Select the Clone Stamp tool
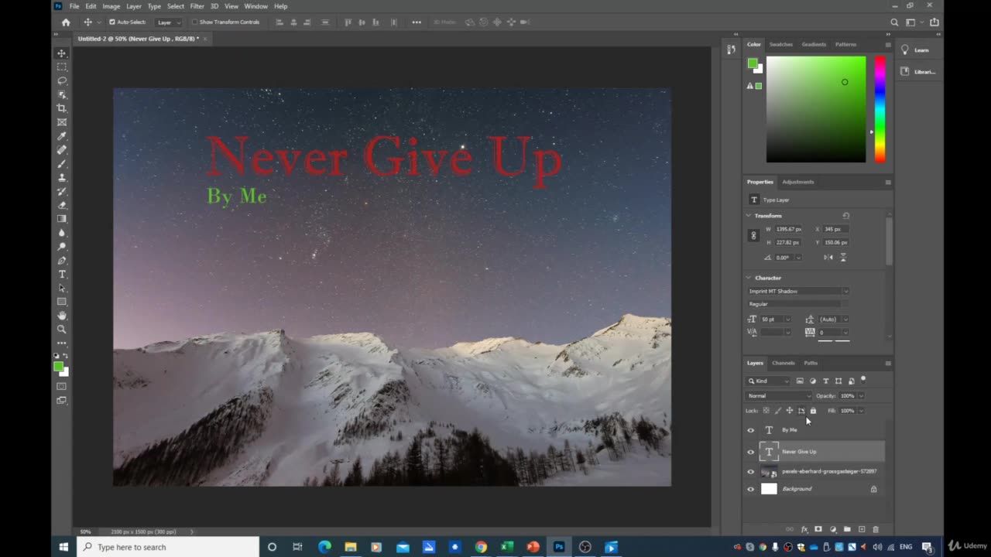The width and height of the screenshot is (991, 557). click(62, 178)
